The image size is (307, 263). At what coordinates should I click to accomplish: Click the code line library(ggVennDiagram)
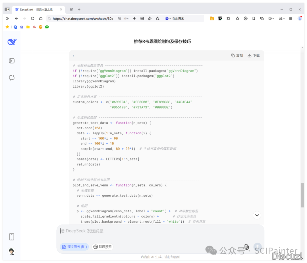pos(94,81)
